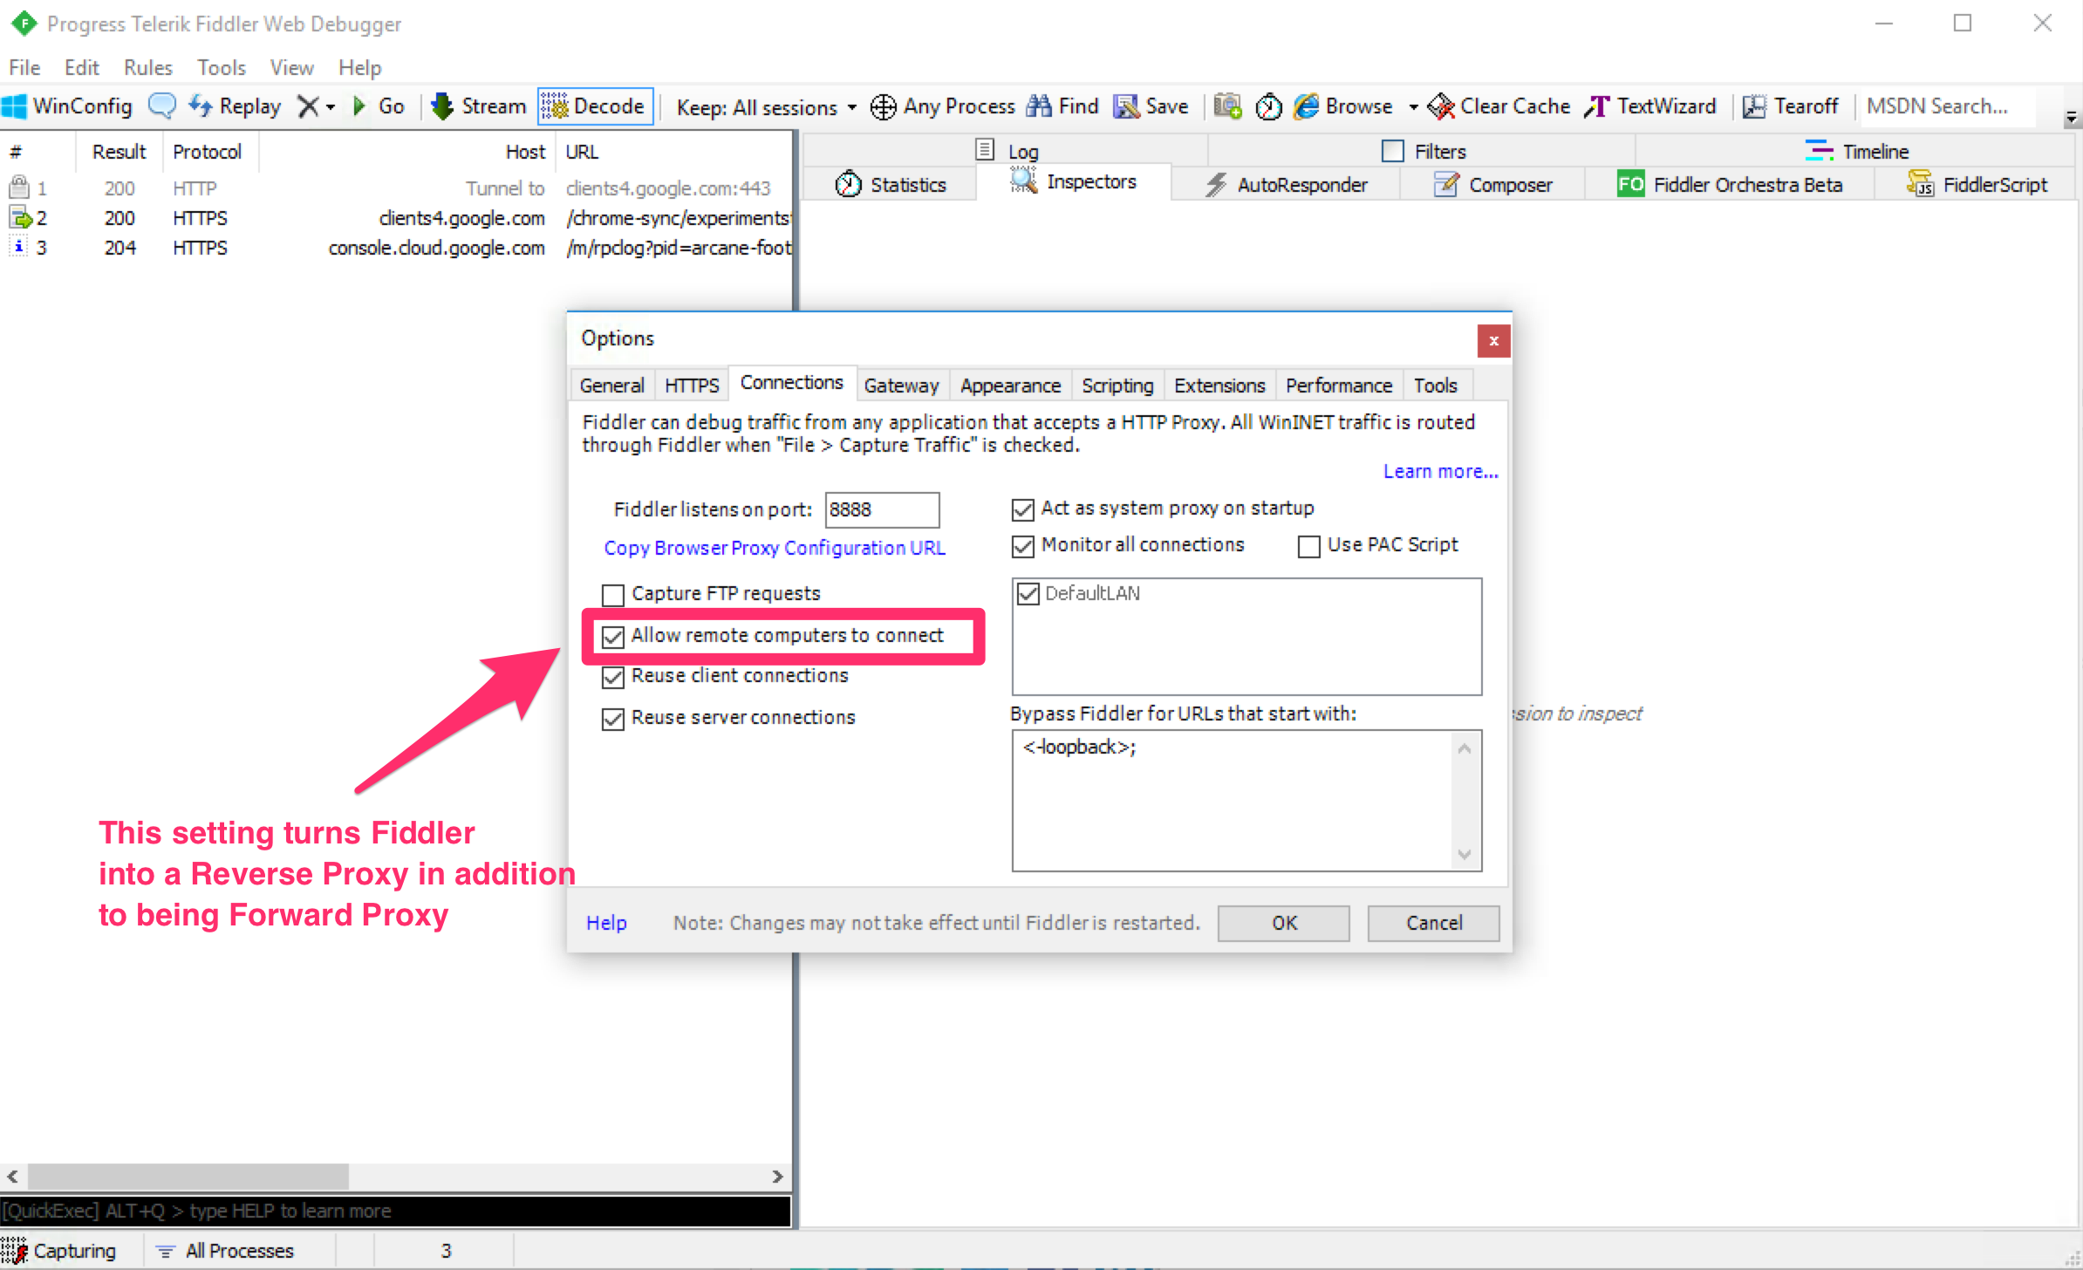
Task: Uncheck Act as system proxy on startup
Action: [x=1022, y=509]
